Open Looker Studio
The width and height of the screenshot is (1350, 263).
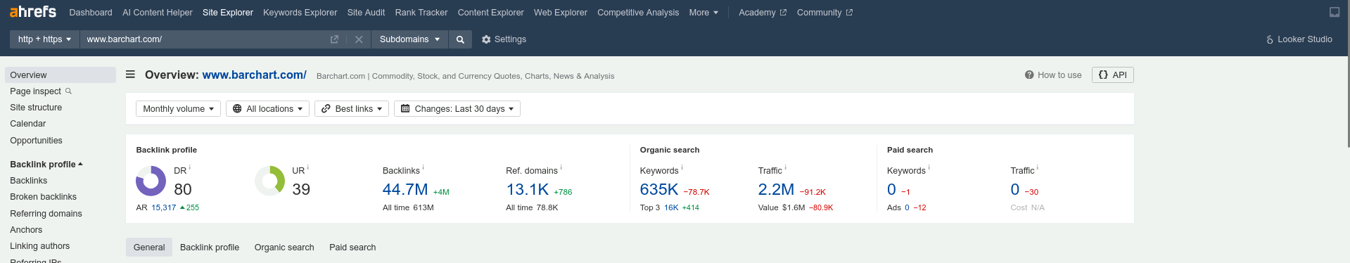pos(1299,39)
